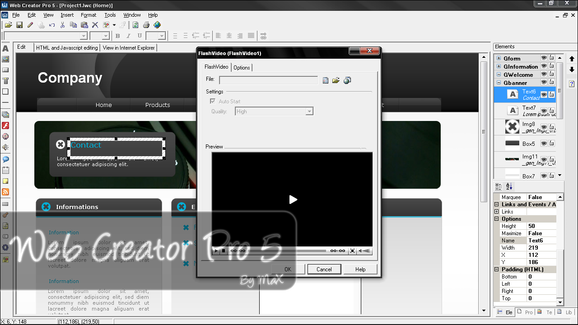The height and width of the screenshot is (325, 578).
Task: Click the video preview seek bar
Action: 287,251
